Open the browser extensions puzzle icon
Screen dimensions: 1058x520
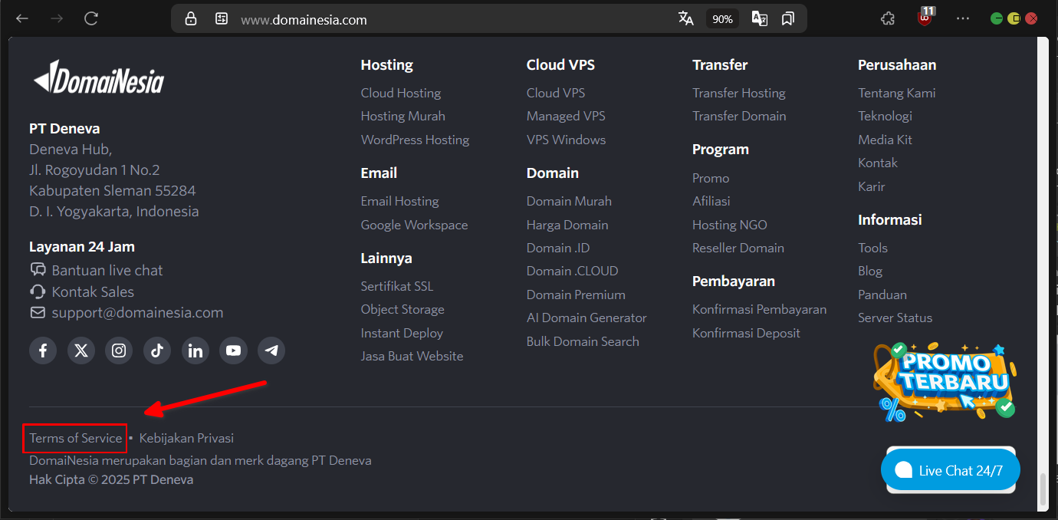(x=888, y=19)
